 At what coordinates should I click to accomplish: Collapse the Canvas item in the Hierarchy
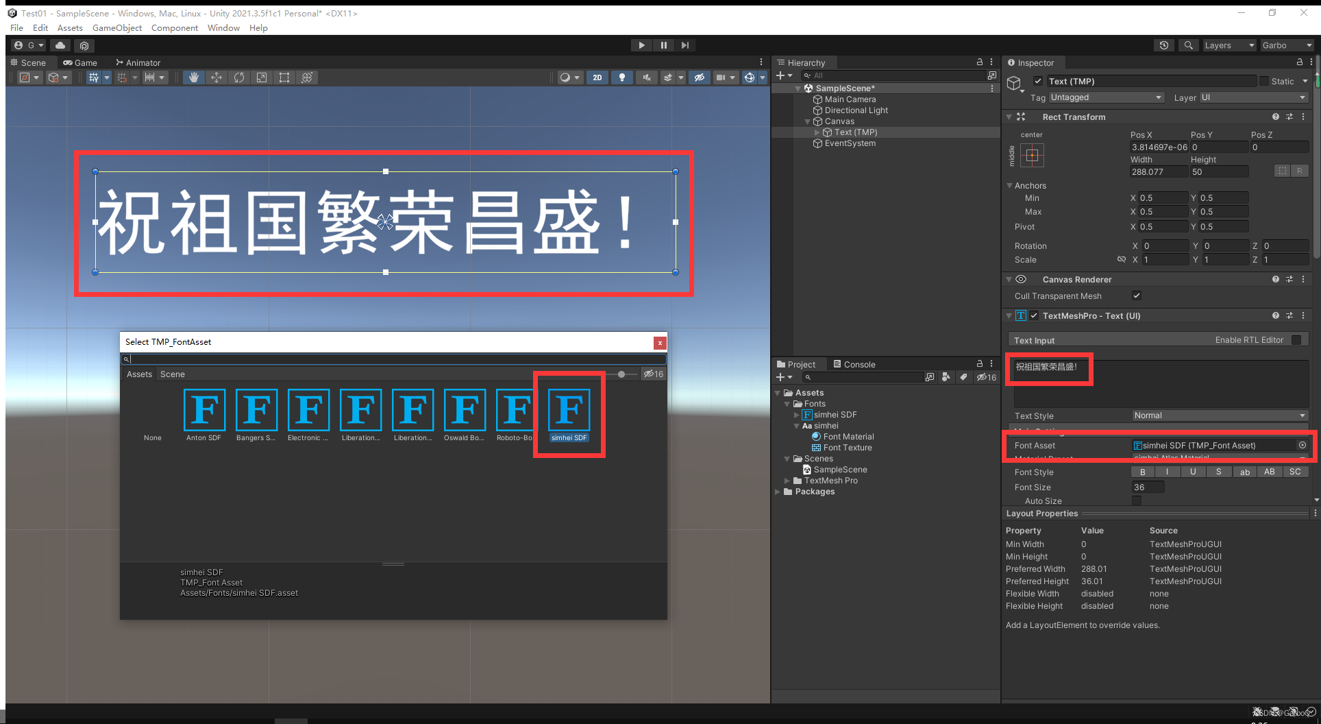point(808,121)
